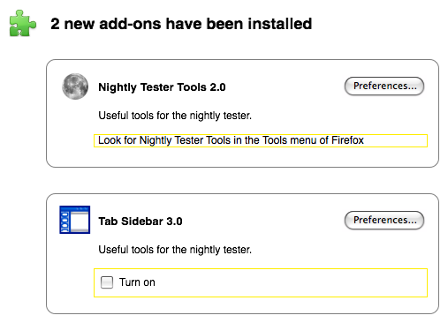Select the Nightly Tester Tools title text

[162, 87]
